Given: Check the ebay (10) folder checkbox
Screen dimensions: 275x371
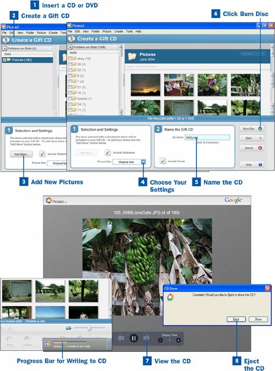Looking at the screenshot, I should [70, 58].
